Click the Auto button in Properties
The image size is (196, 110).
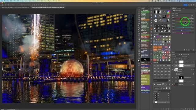point(192,15)
